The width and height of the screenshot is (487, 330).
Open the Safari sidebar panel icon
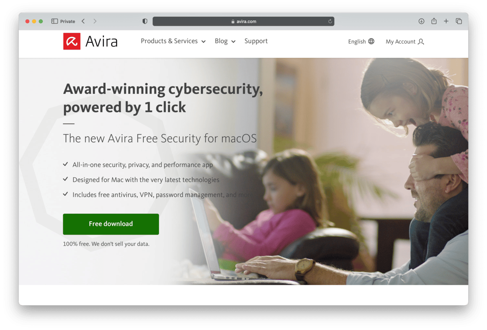55,21
